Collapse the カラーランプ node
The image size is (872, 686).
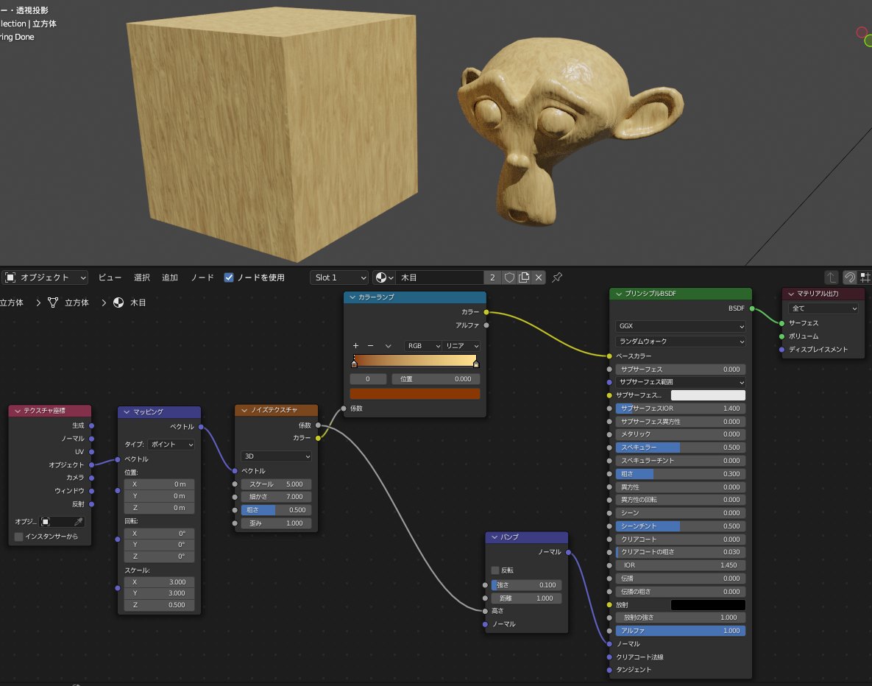(x=352, y=297)
